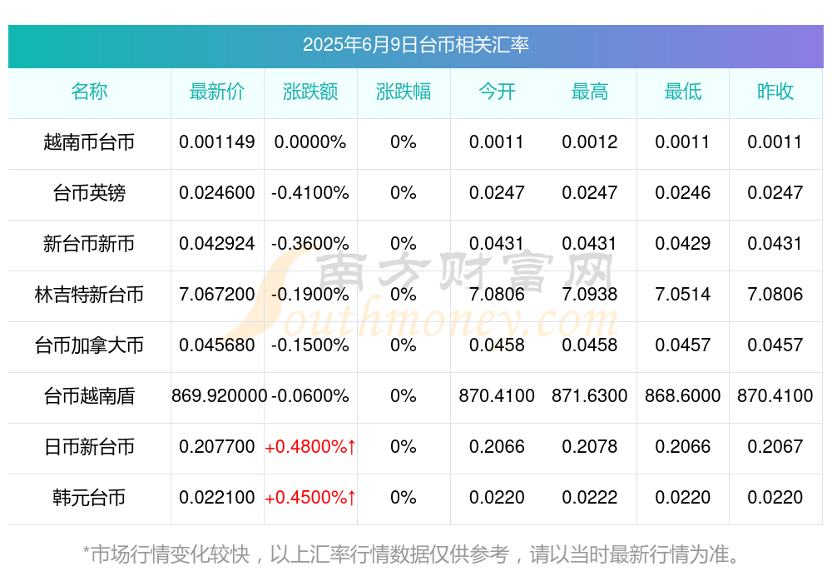Click change value -0.1500%
The image size is (832, 581).
(x=310, y=345)
